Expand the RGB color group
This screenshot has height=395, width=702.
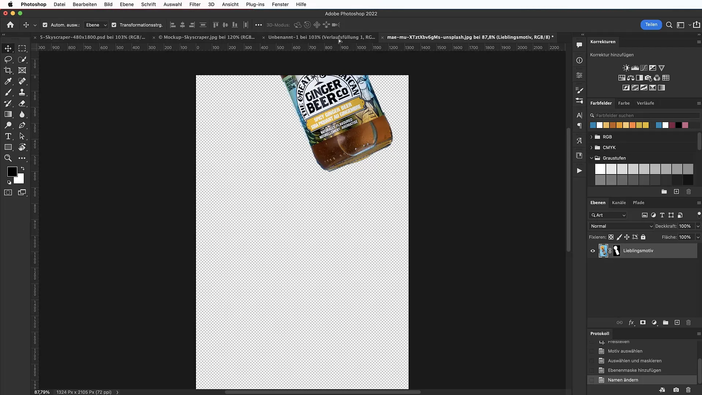[591, 136]
